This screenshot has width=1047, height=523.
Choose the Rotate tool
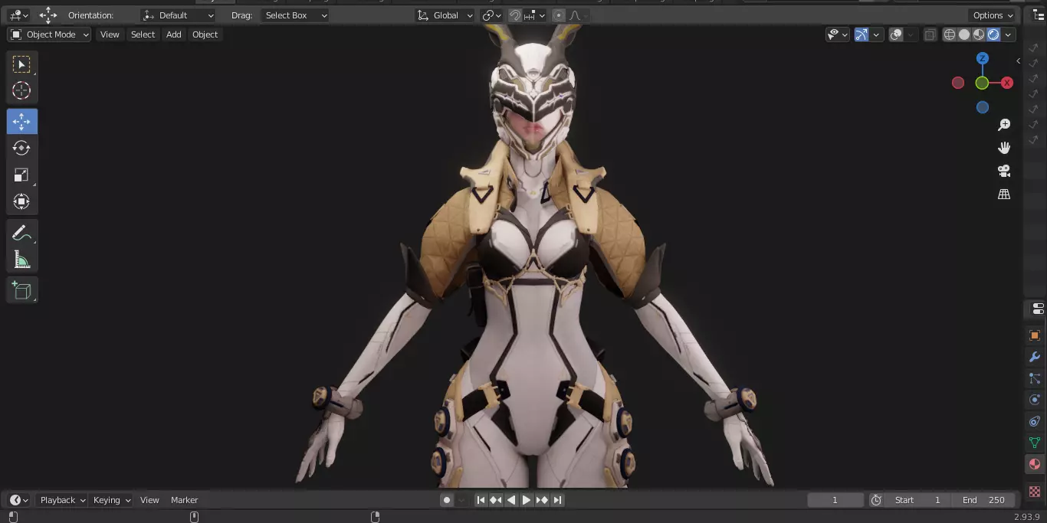tap(21, 148)
